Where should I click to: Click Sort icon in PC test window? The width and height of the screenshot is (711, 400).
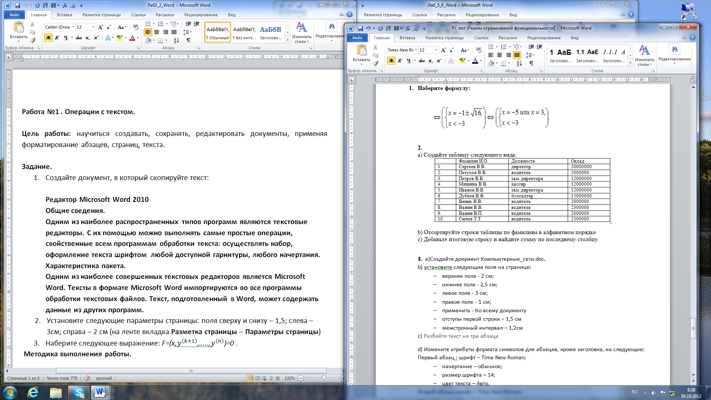click(519, 63)
